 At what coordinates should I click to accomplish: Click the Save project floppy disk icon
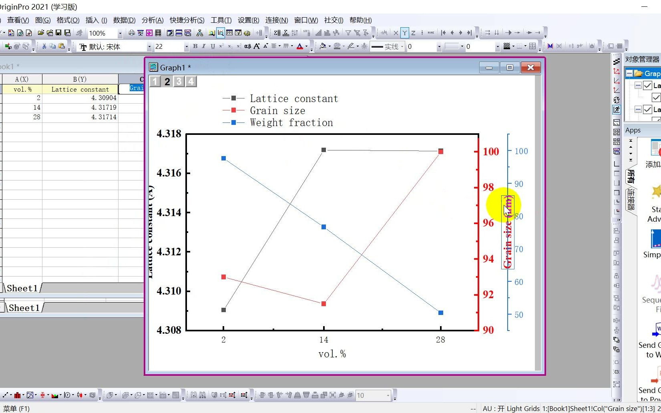58,33
